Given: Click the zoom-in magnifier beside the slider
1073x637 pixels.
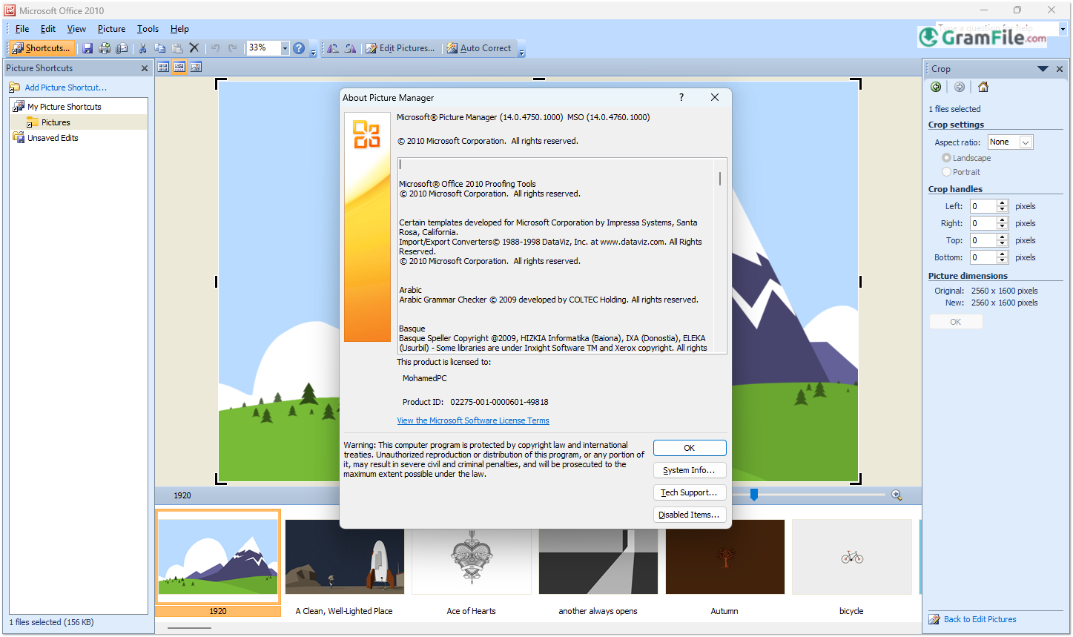Looking at the screenshot, I should [x=897, y=495].
